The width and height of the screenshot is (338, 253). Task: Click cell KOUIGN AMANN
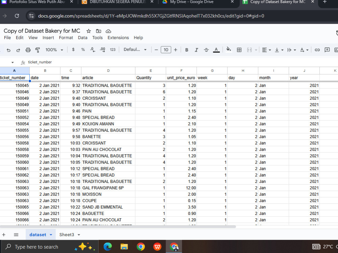[108, 124]
